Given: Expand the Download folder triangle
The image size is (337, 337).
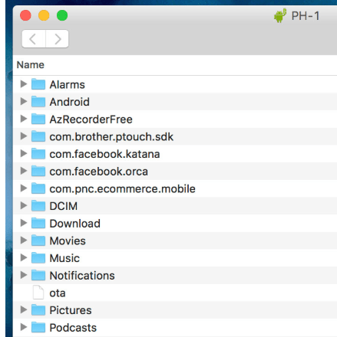Looking at the screenshot, I should (24, 223).
